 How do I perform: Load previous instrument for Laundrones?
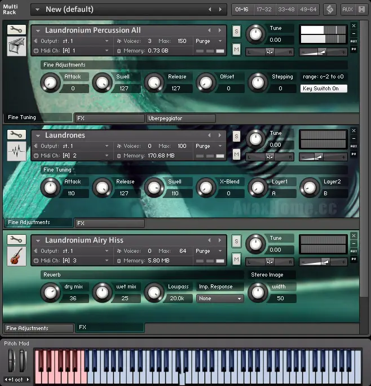click(209, 135)
